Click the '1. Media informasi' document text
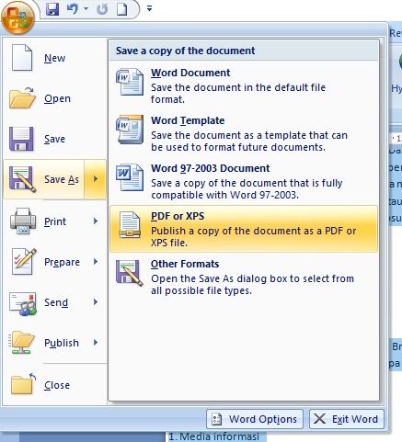 214,436
